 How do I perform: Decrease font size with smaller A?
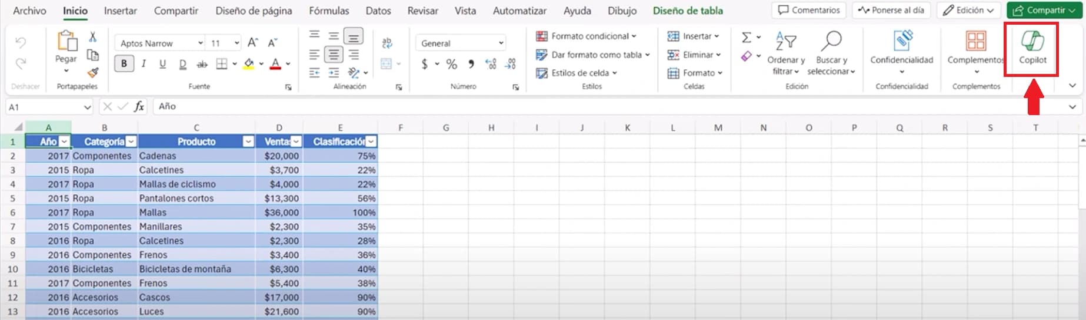(272, 43)
